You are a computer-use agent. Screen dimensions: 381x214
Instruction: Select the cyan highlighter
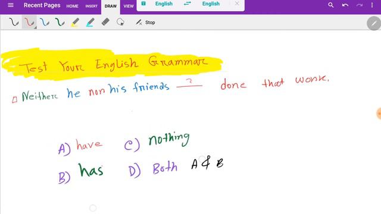point(90,23)
